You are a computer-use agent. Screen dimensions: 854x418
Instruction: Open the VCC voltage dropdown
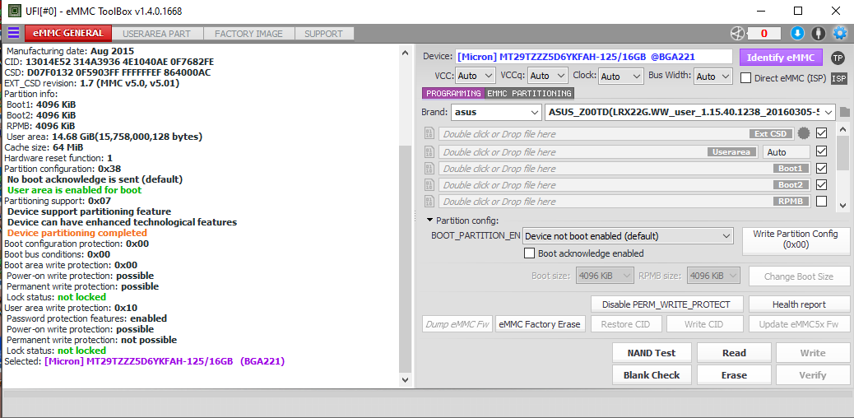475,76
